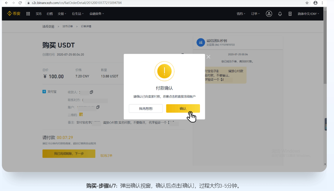Open the 简体中文/CNY language selector
The image size is (334, 191).
tap(308, 14)
